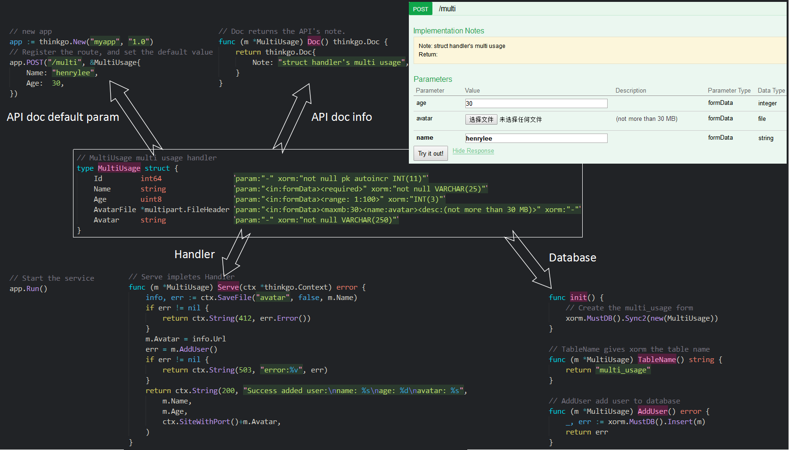Click the '未选择任何文件' no-file-selected text
This screenshot has height=450, width=789.
tap(521, 119)
